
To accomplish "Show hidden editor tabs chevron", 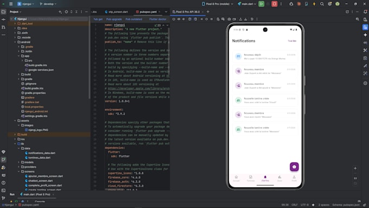I will 166,12.
